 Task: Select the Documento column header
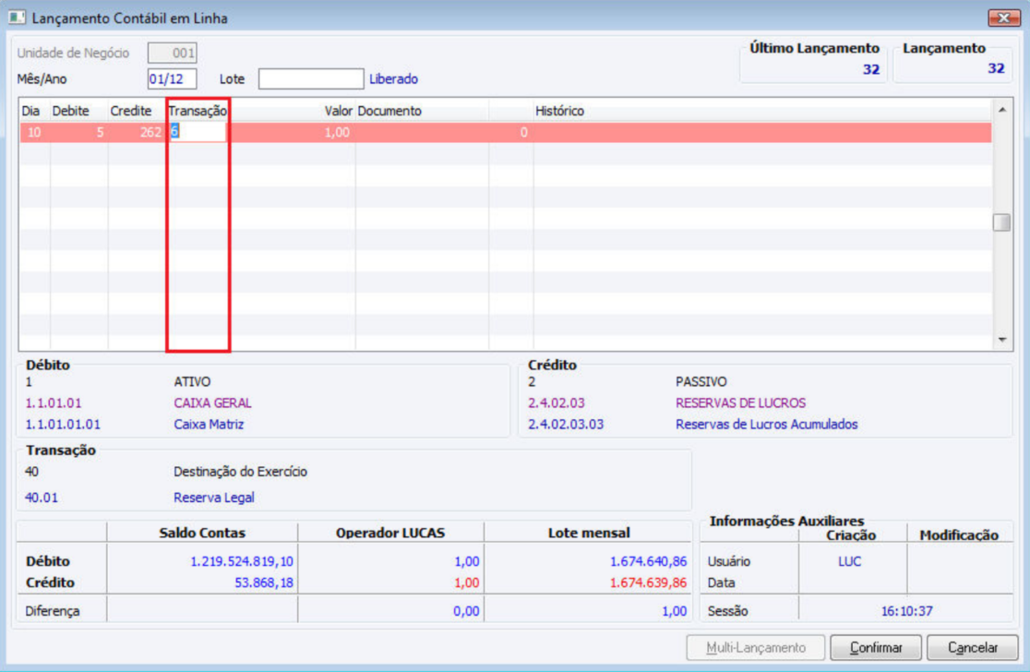point(389,111)
